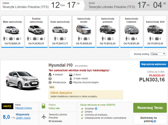
Task: Click the luggage icon in Samochody SUV card
Action: [157, 39]
